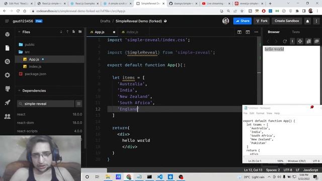Go back in the preview browser
The width and height of the screenshot is (322, 181).
(268, 41)
